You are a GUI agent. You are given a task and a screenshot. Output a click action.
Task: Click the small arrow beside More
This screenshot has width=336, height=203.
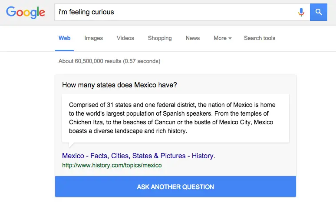pos(230,38)
